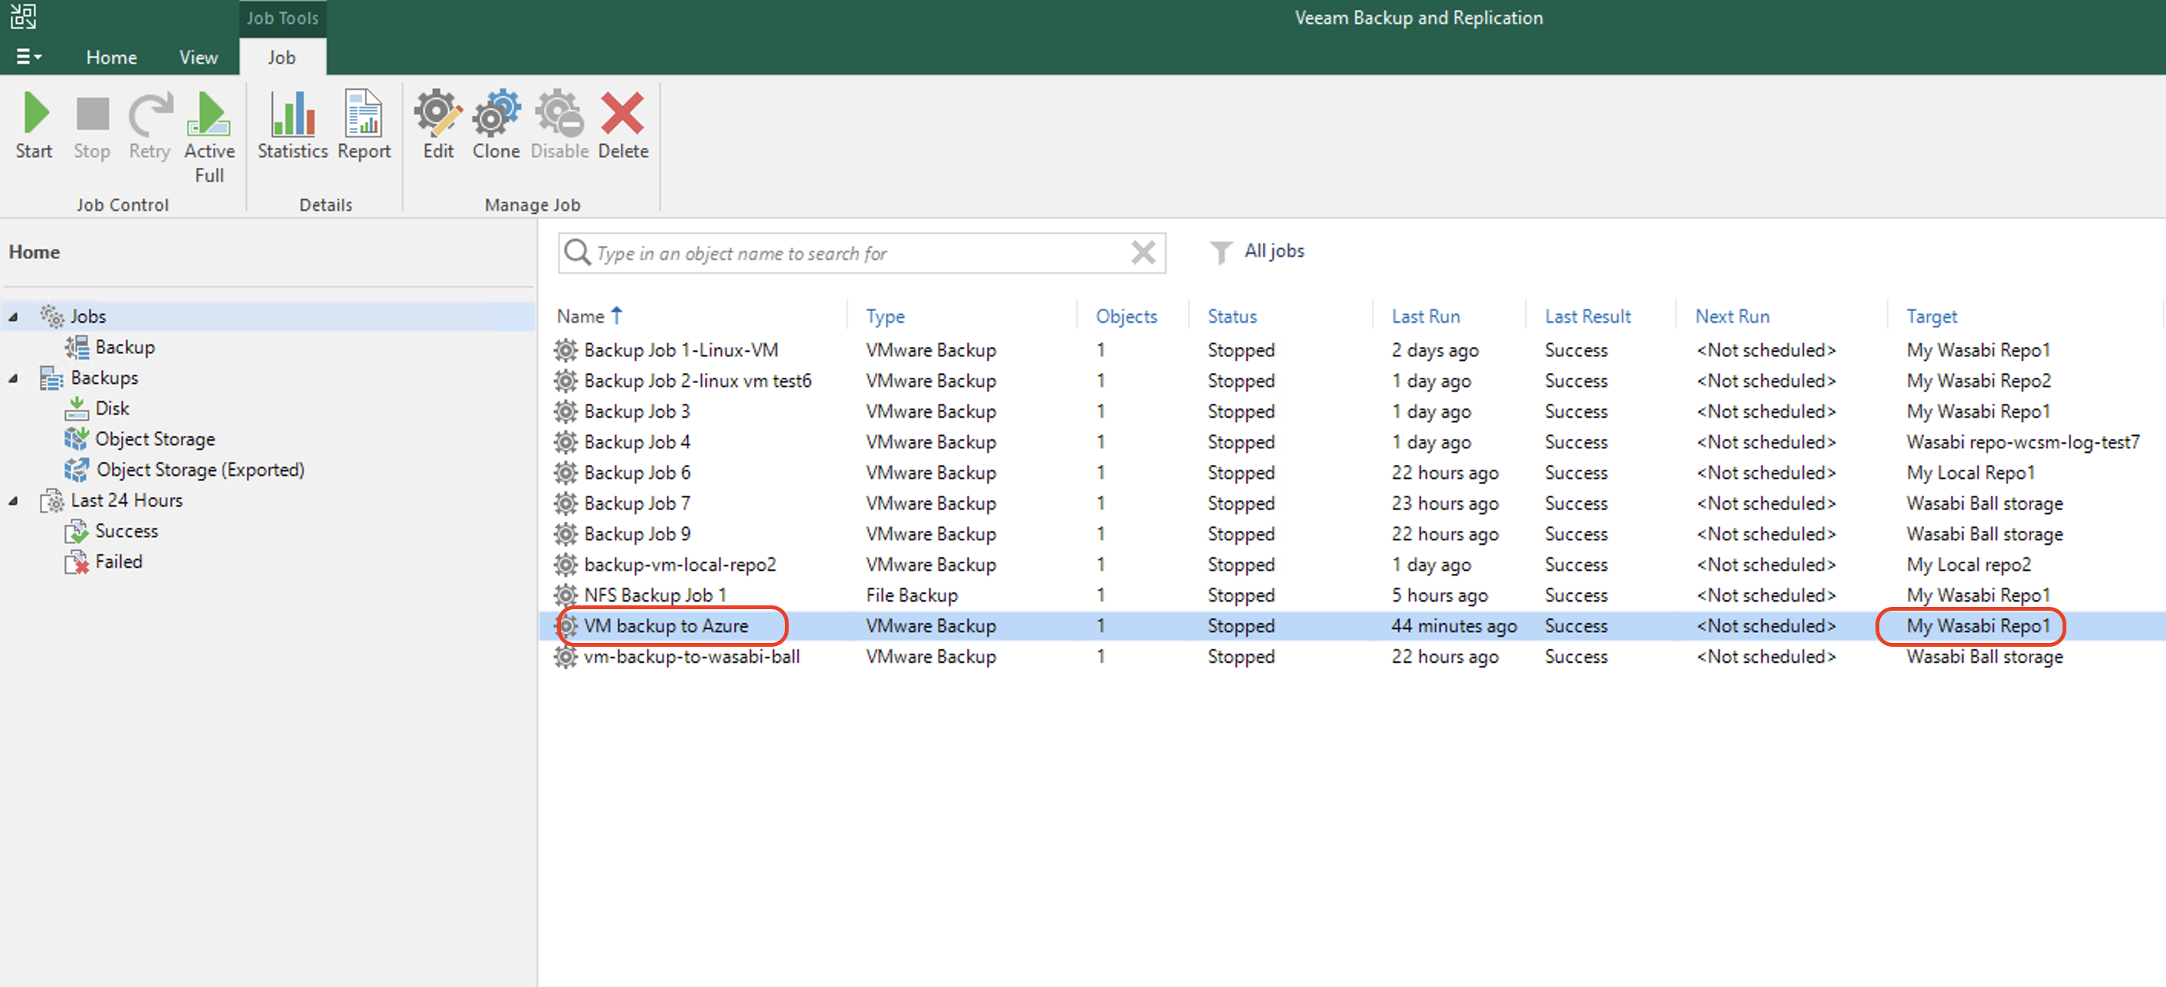Select Jobs in the tree
Screen dimensions: 2166x987
click(x=87, y=316)
